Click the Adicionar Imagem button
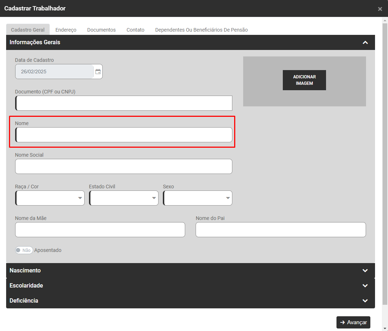The height and width of the screenshot is (331, 388). tap(304, 80)
